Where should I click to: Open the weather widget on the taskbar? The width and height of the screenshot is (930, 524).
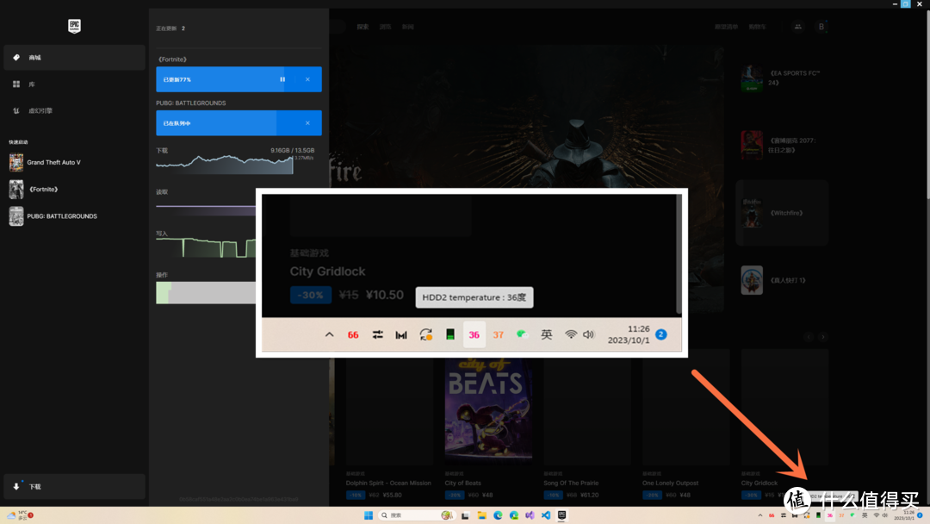click(19, 515)
